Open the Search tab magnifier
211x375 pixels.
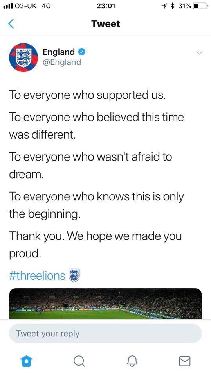(79, 361)
